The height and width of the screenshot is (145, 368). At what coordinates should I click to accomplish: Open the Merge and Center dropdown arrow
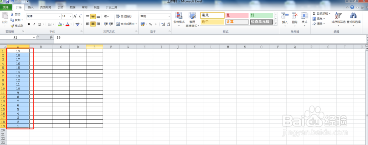point(137,24)
